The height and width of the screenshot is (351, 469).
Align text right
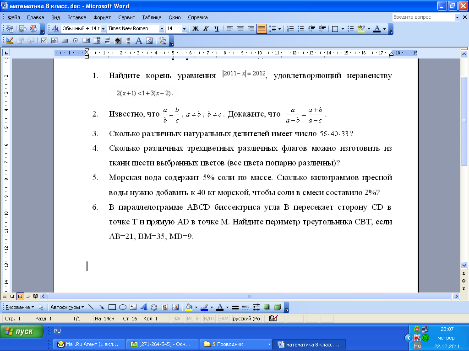(251, 29)
